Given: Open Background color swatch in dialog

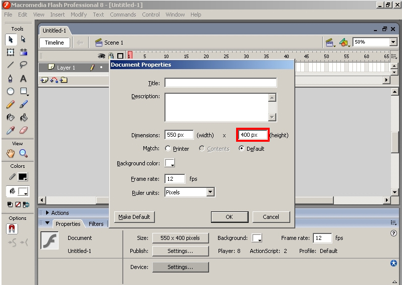Looking at the screenshot, I should (x=170, y=163).
